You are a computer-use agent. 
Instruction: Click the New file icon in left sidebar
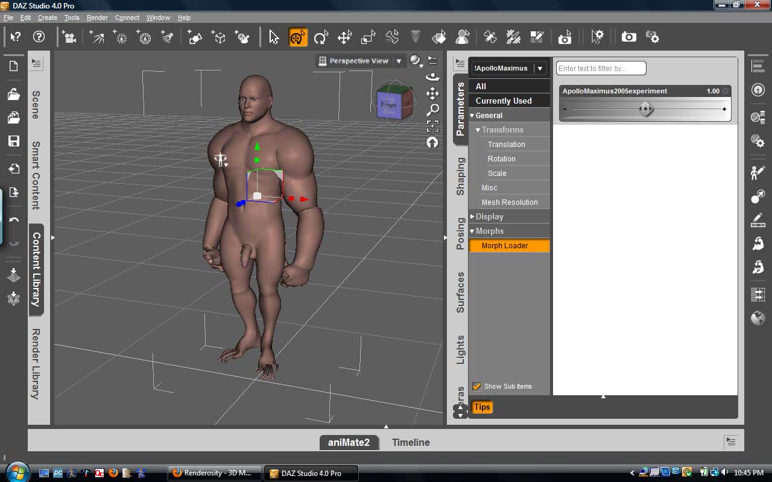pyautogui.click(x=13, y=66)
